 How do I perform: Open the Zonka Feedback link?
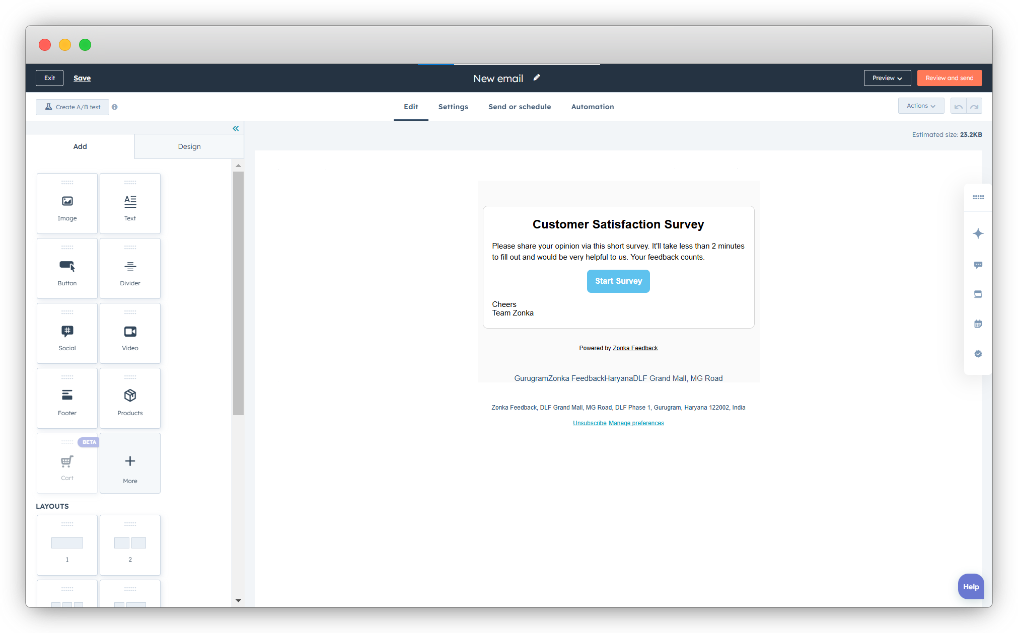[635, 348]
